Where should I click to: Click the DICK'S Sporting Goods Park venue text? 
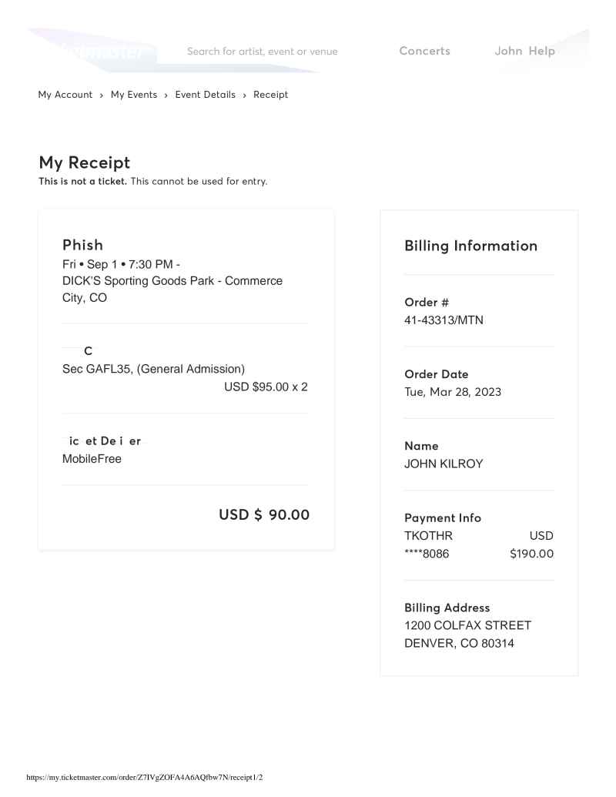[172, 281]
